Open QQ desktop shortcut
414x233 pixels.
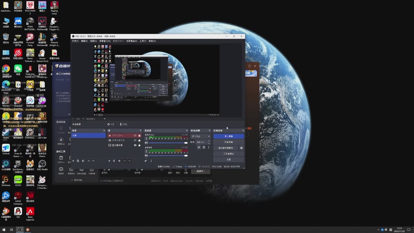click(18, 213)
